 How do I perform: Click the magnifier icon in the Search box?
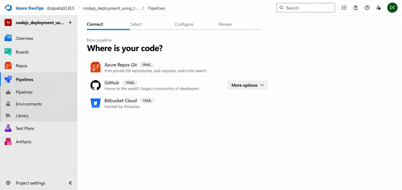282,8
